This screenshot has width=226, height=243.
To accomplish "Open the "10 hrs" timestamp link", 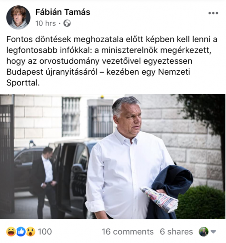I will click(45, 23).
